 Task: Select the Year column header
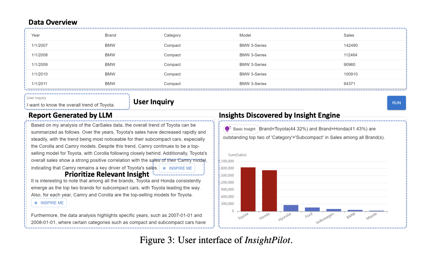(35, 35)
